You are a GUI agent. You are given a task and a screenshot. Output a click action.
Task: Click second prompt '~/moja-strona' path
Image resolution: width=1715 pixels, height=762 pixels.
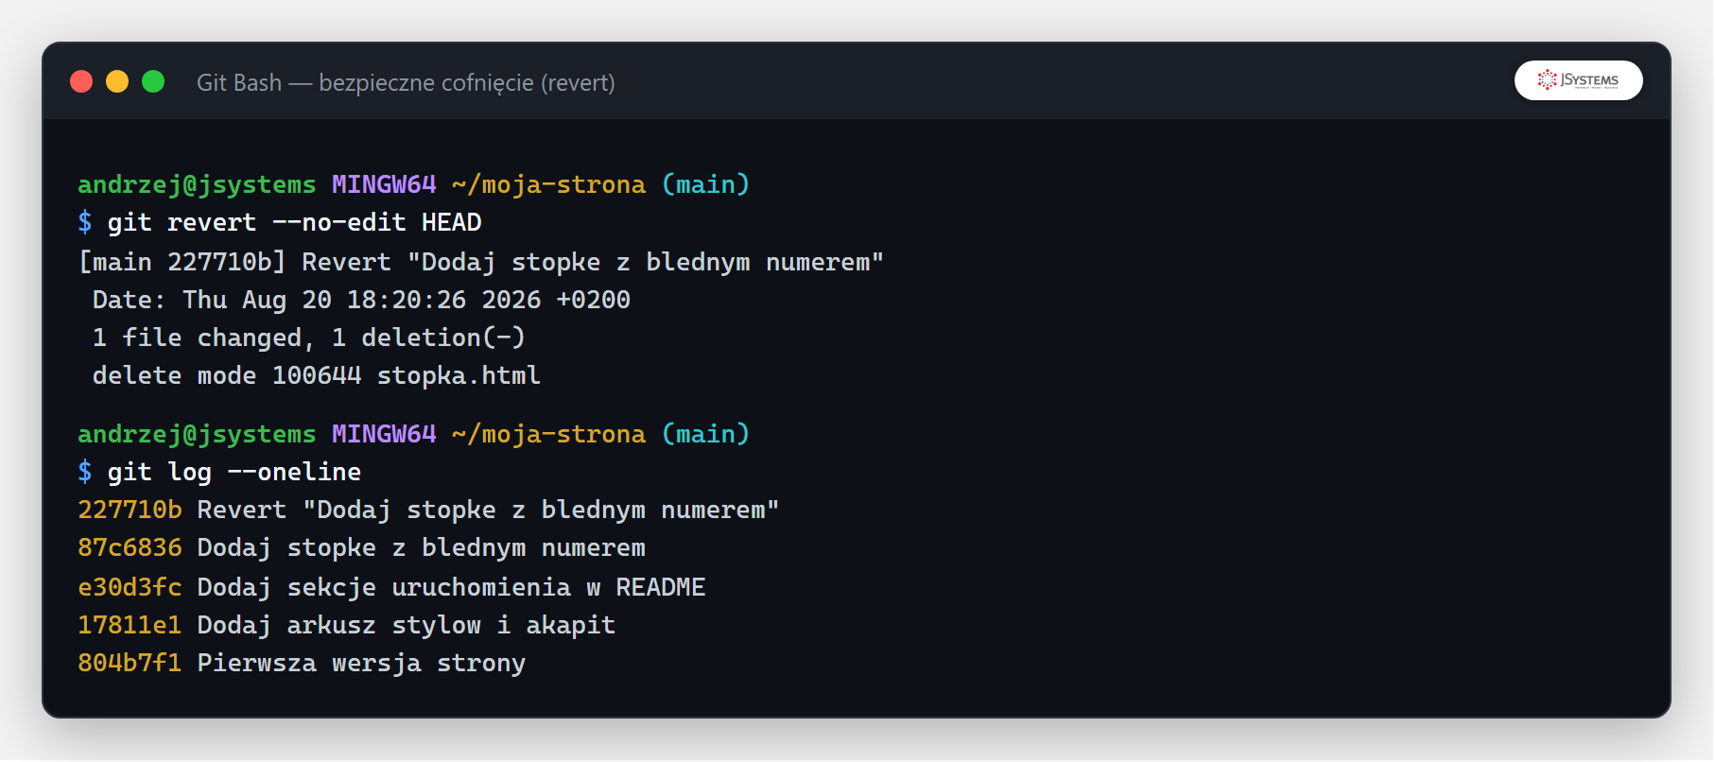548,434
